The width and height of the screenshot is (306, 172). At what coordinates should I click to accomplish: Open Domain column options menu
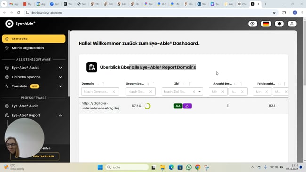[x=103, y=84]
